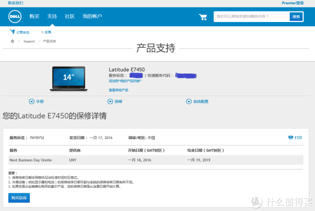Click the 您的Latitude E7450的保修详情 heading
The width and height of the screenshot is (315, 211).
tap(55, 116)
